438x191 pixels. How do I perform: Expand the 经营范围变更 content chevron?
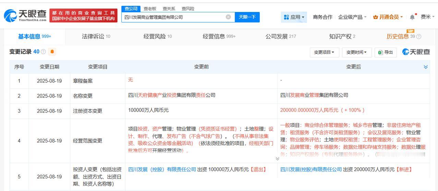[277, 158]
